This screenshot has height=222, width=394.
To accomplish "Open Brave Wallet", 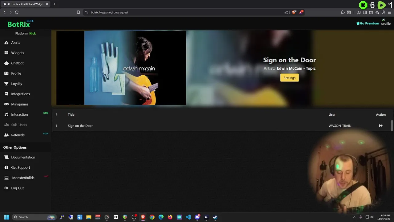I will [x=371, y=12].
